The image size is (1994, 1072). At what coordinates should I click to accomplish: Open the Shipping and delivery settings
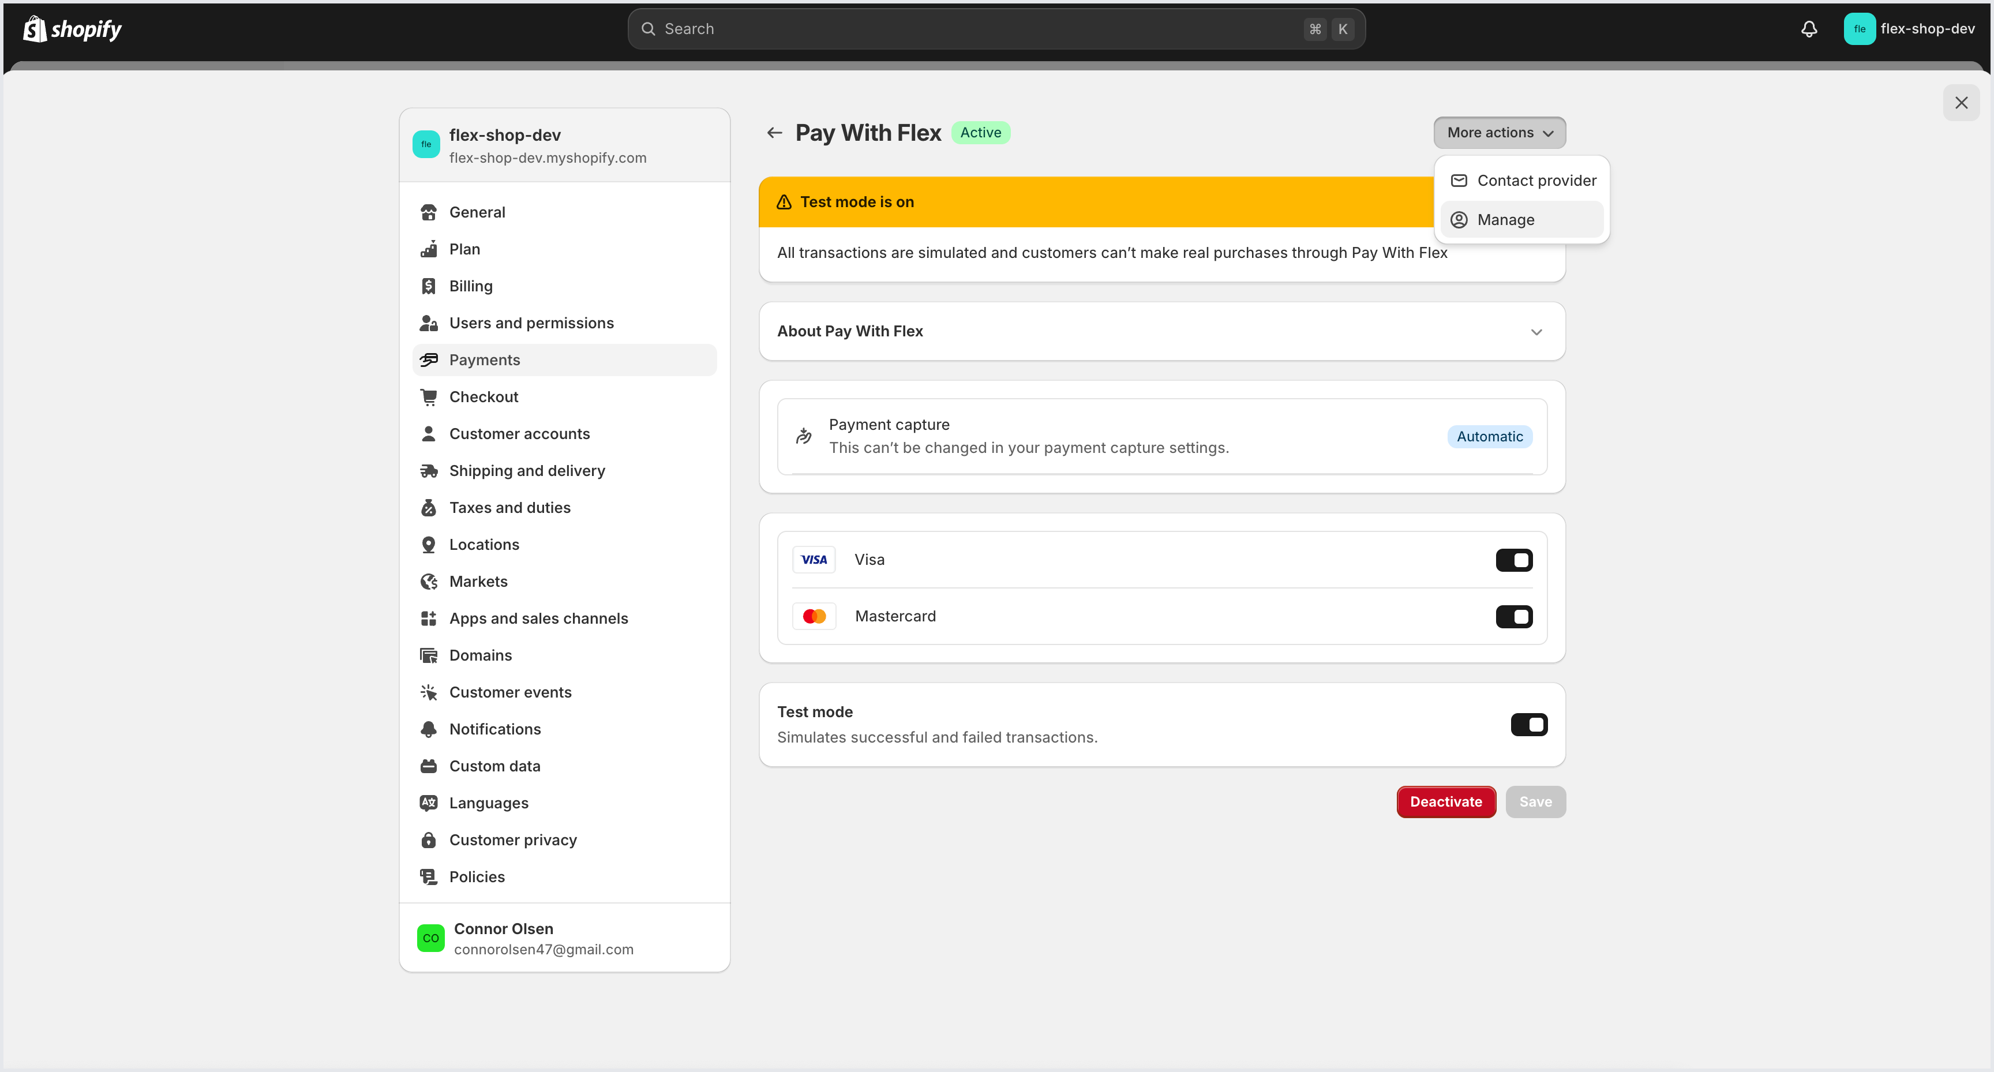coord(564,471)
